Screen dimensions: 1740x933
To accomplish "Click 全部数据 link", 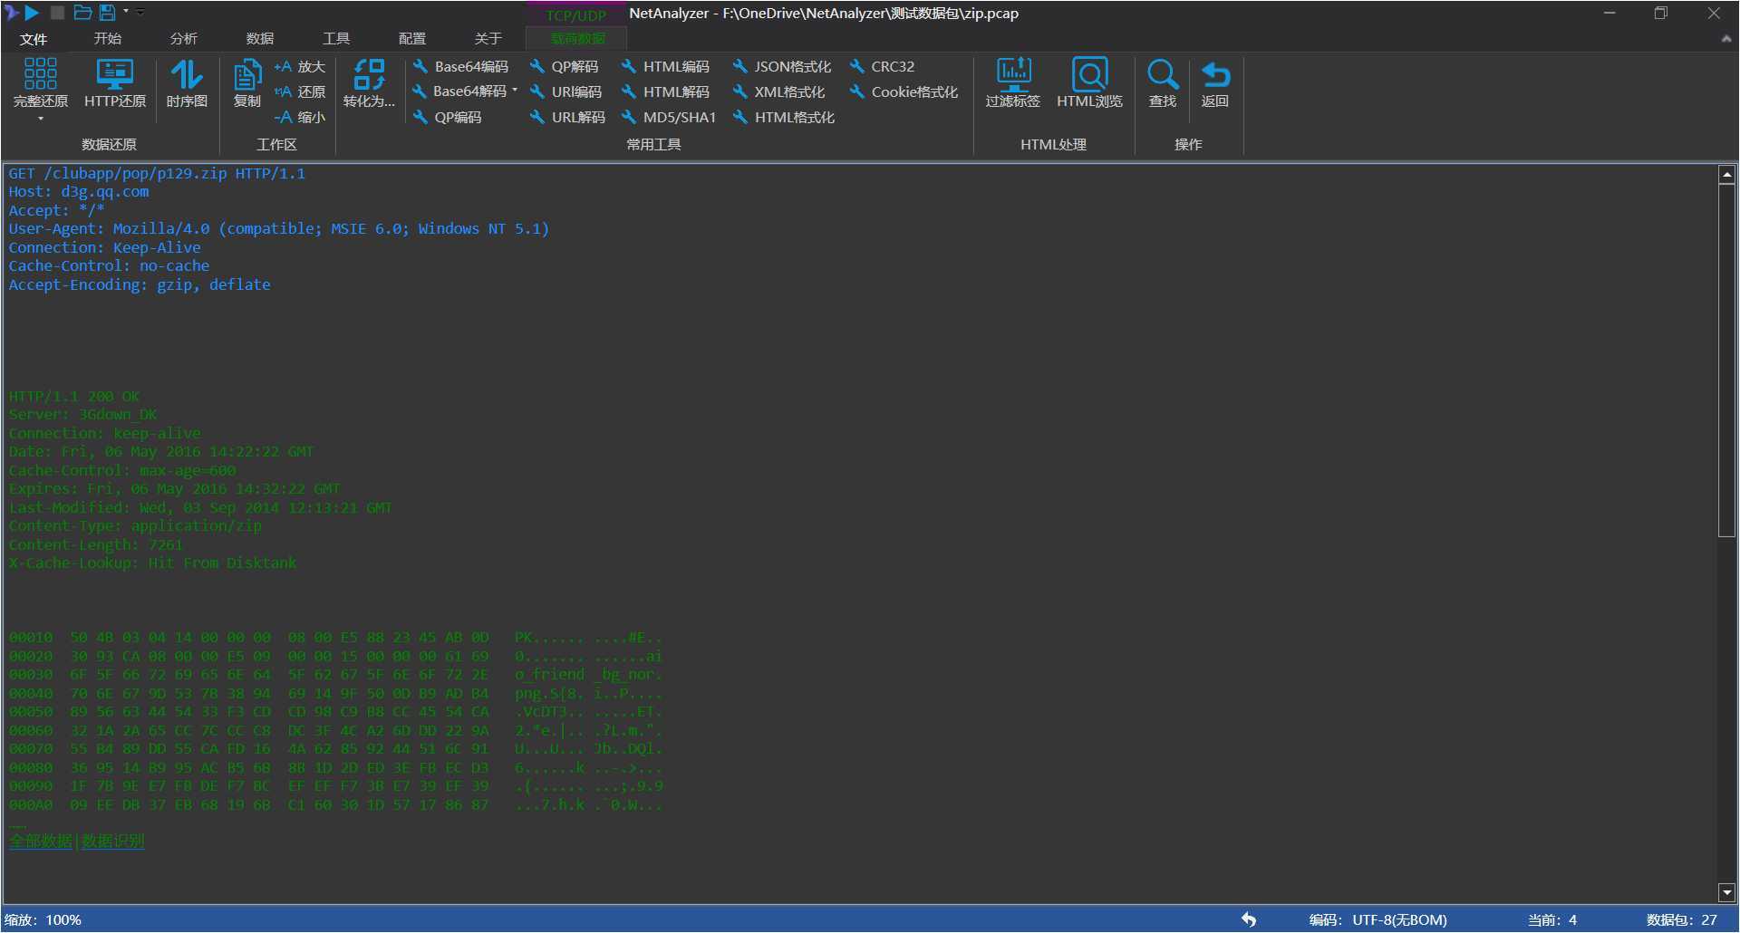I will coord(41,841).
